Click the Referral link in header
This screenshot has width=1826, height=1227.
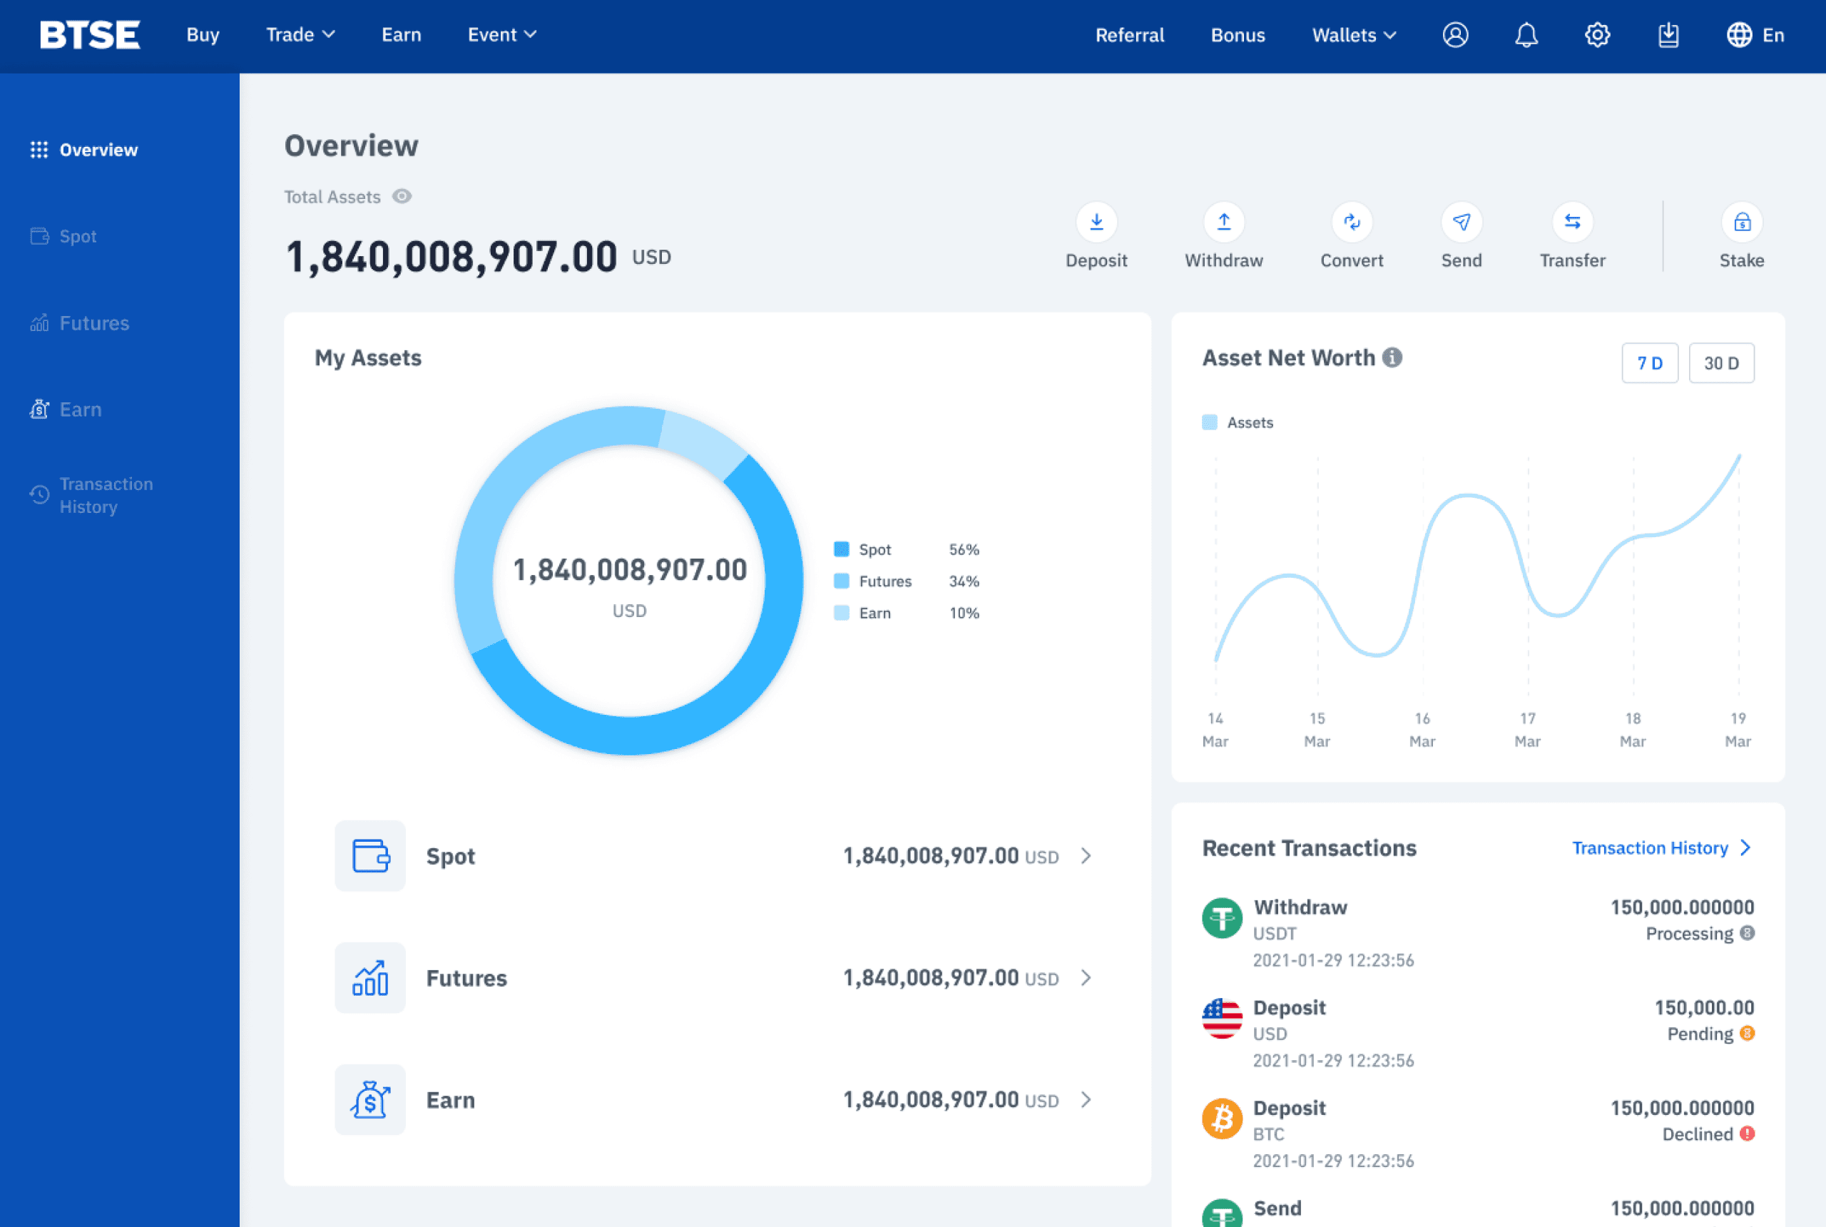coord(1129,35)
